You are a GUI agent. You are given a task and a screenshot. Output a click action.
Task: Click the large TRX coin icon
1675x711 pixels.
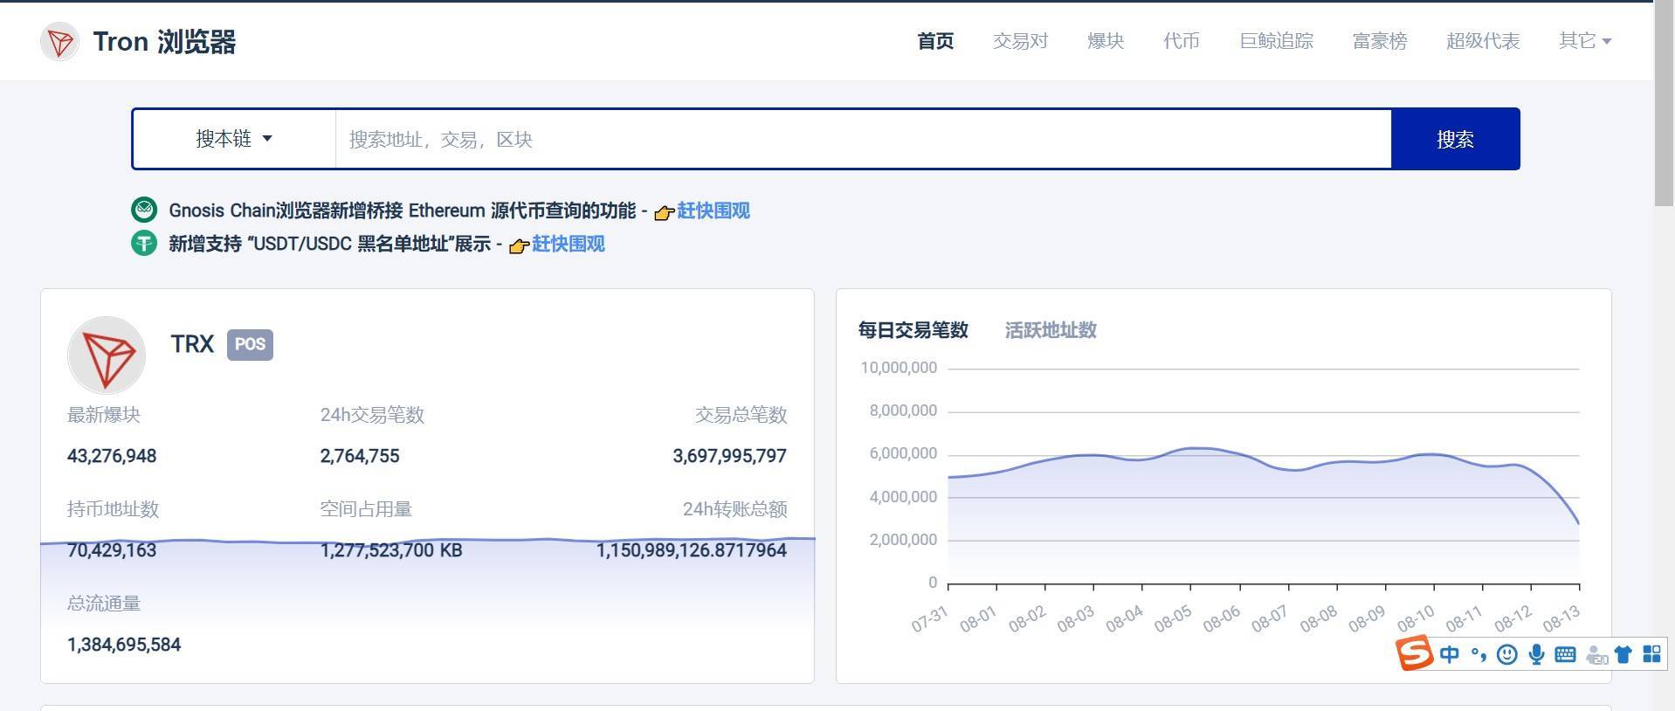[x=107, y=355]
